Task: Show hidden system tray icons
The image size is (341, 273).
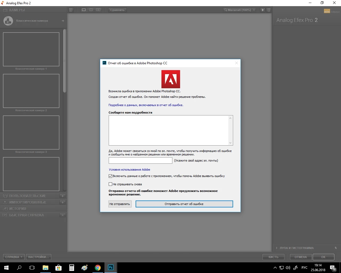Action: point(275,268)
